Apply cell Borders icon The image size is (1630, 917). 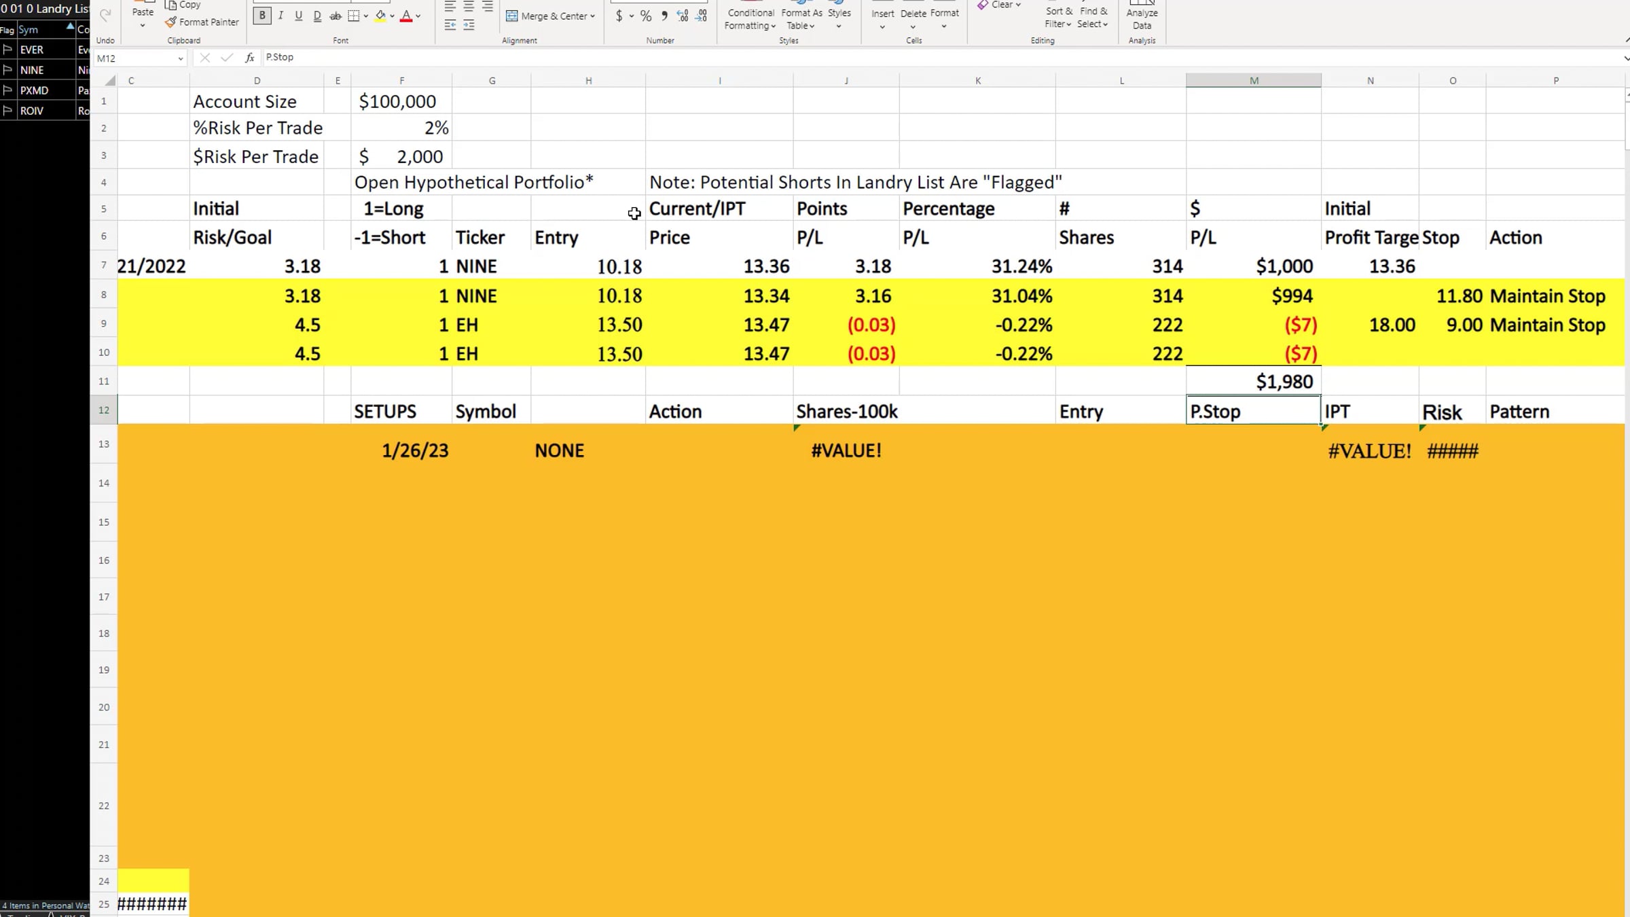point(354,16)
